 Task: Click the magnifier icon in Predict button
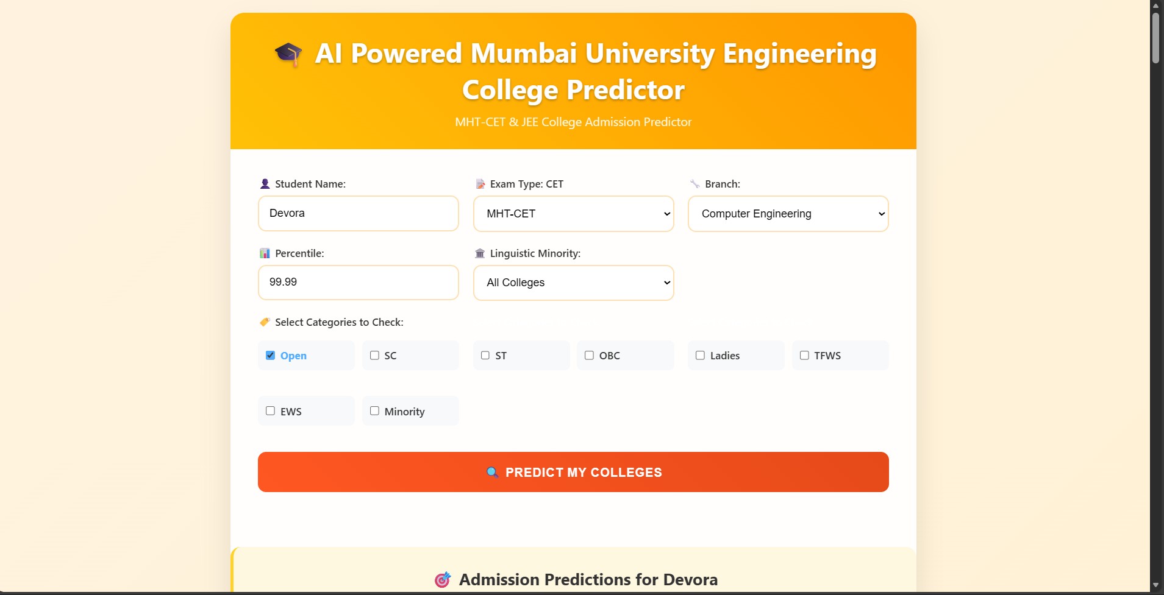(493, 472)
